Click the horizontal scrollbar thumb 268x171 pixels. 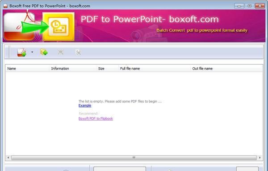click(134, 158)
